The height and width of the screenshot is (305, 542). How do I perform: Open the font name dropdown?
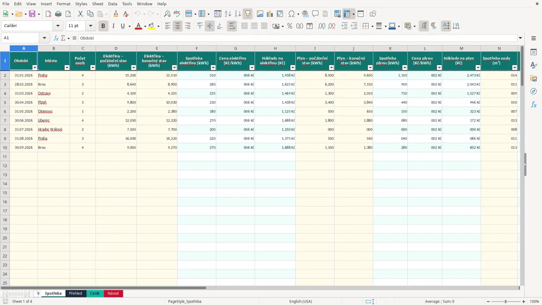tap(58, 26)
